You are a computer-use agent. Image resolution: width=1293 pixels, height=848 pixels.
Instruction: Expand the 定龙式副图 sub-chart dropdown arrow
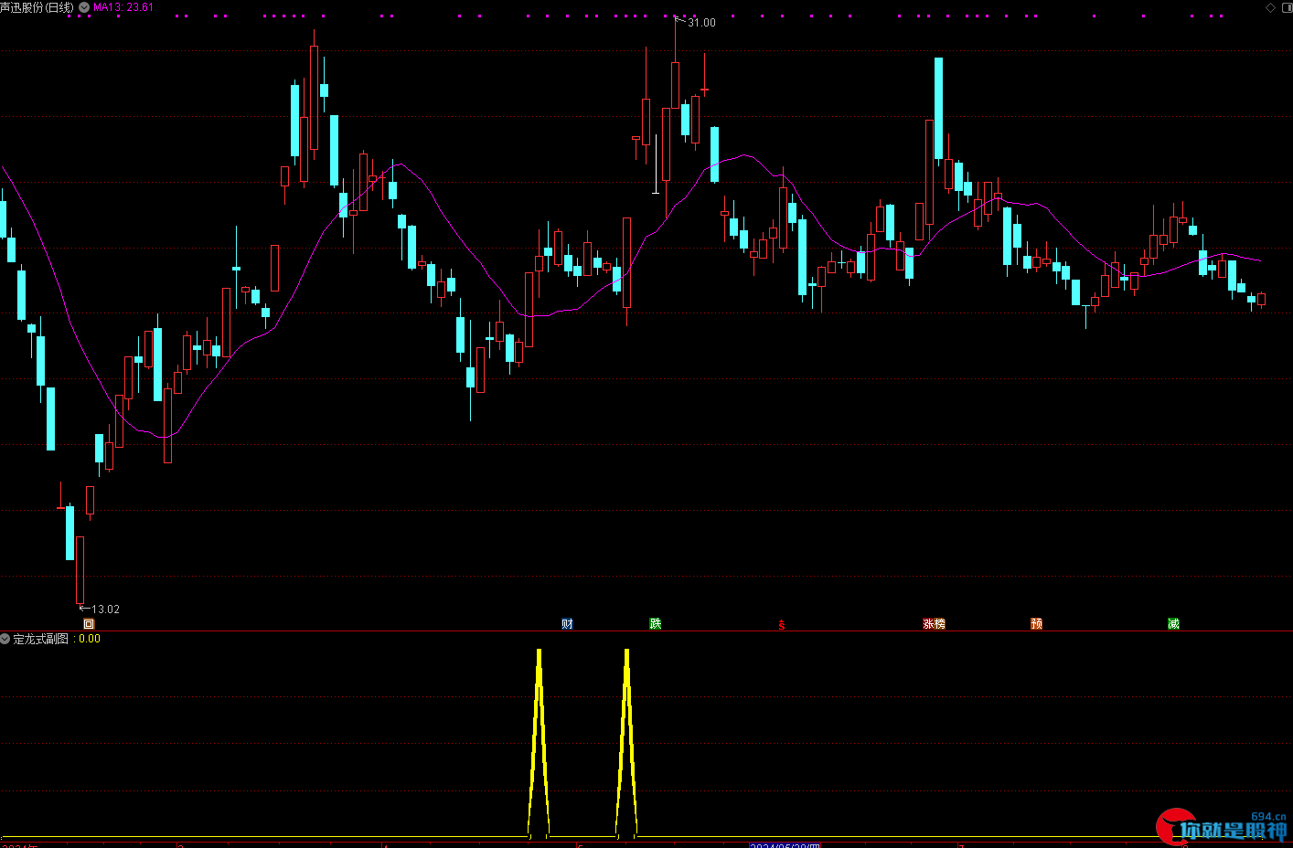click(x=5, y=639)
